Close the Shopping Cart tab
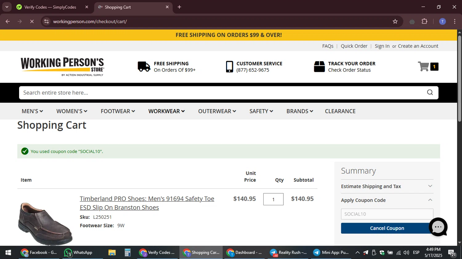This screenshot has height=259, width=462. (167, 7)
